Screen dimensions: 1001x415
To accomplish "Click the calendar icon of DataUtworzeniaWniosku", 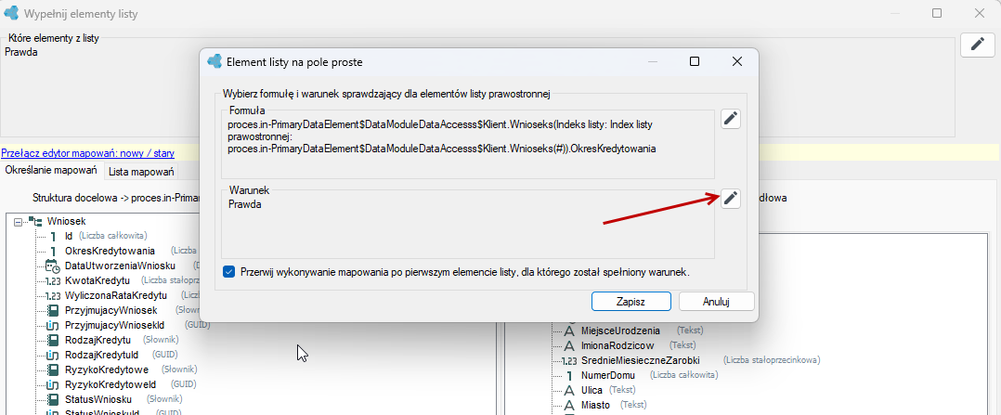I will click(52, 266).
